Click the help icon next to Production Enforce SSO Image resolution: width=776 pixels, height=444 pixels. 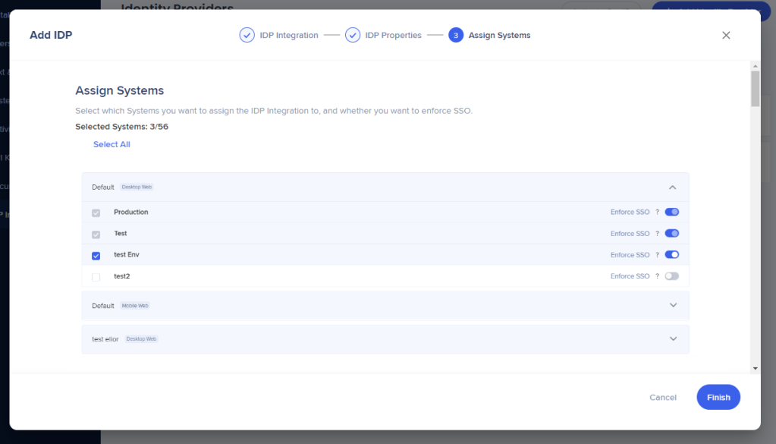point(657,213)
